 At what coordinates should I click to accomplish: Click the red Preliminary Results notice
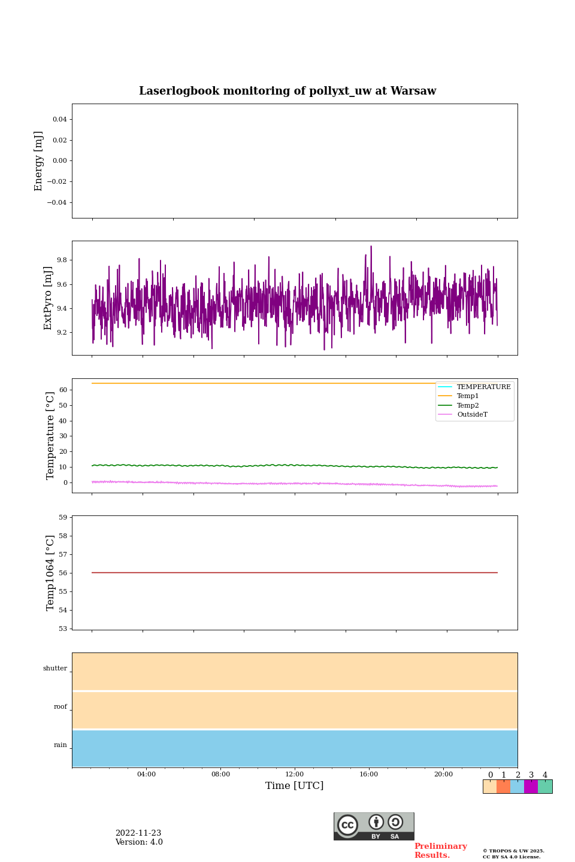[x=440, y=851]
